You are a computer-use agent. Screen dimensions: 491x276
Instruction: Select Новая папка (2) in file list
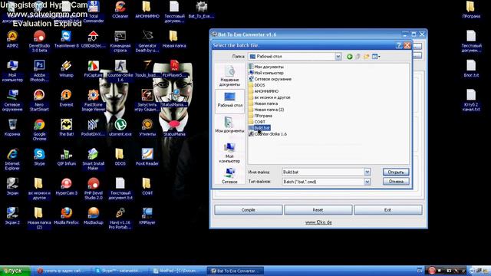[x=266, y=110]
